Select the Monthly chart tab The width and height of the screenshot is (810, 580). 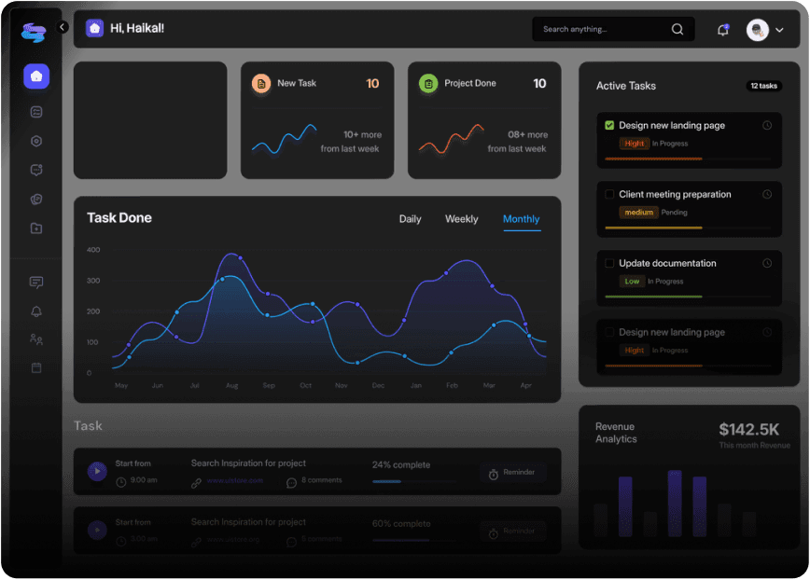[x=521, y=219]
